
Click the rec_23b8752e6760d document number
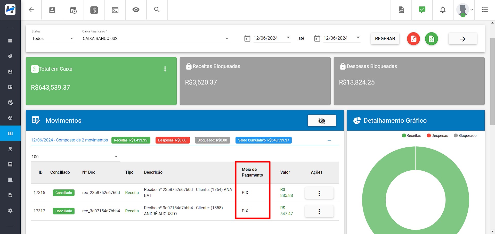[x=101, y=193]
